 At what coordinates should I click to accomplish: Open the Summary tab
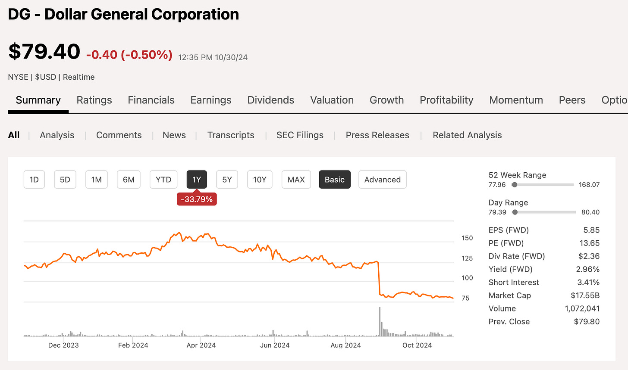tap(38, 100)
